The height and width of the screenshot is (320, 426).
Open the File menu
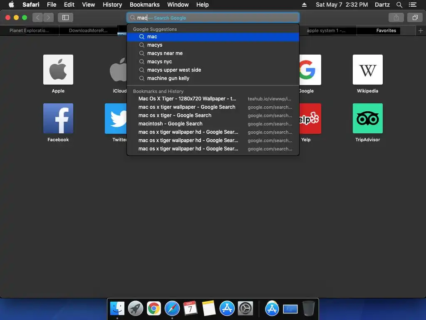point(51,5)
